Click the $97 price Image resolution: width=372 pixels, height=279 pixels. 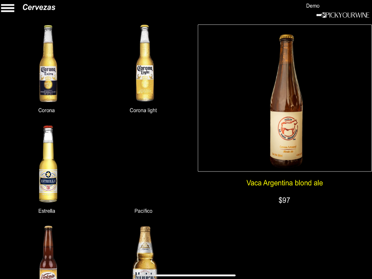point(284,200)
